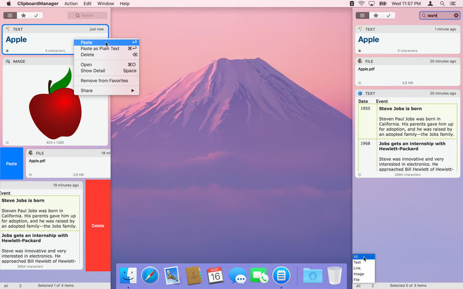Show all items list view in right panel

[362, 16]
